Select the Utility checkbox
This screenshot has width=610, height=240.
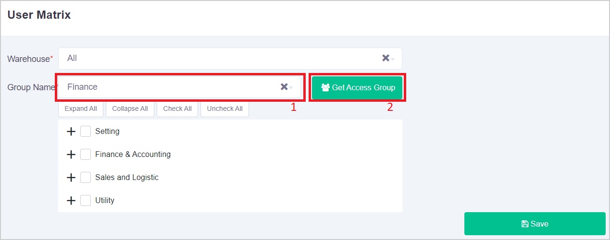click(x=86, y=200)
